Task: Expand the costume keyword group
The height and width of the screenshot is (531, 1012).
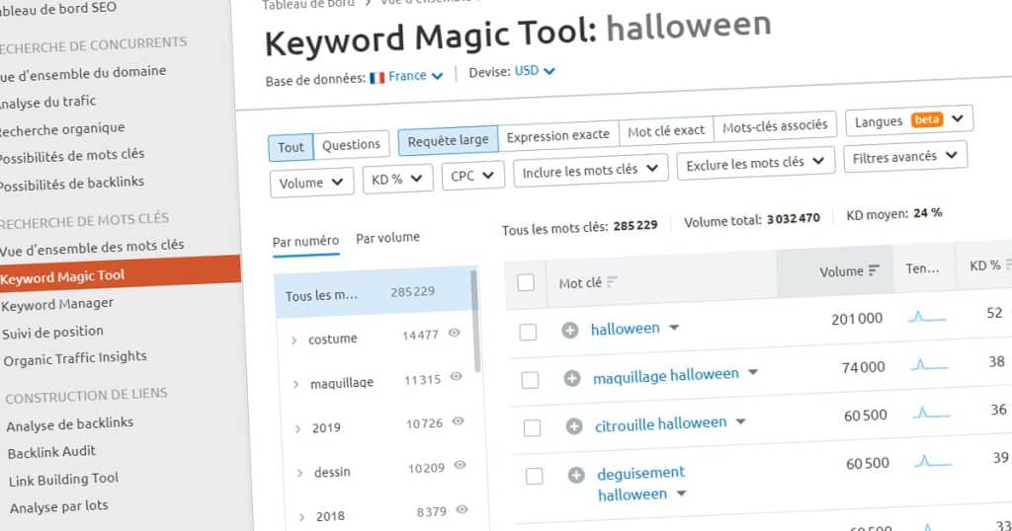Action: pos(295,341)
